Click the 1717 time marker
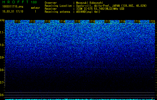This screenshot has height=100, width=157. tap(107, 21)
